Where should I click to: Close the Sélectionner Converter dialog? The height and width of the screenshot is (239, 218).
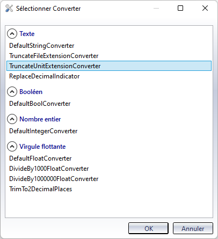[205, 8]
